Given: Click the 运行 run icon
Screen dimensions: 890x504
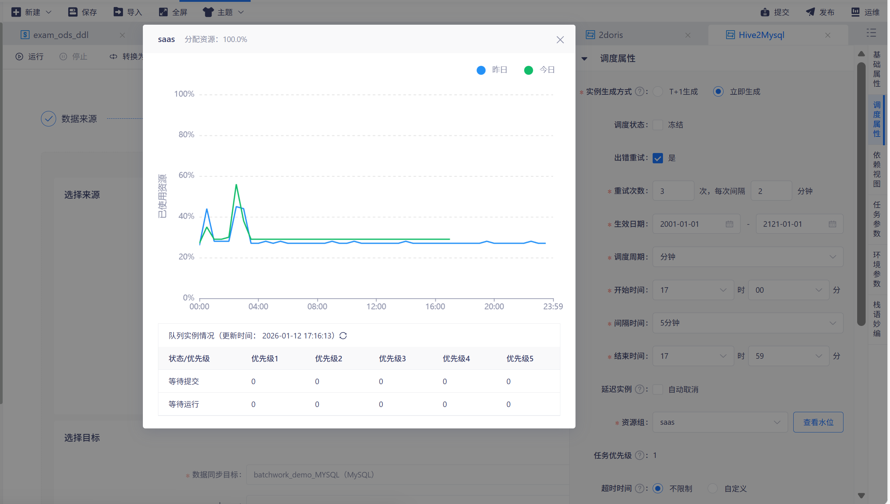Looking at the screenshot, I should 19,56.
